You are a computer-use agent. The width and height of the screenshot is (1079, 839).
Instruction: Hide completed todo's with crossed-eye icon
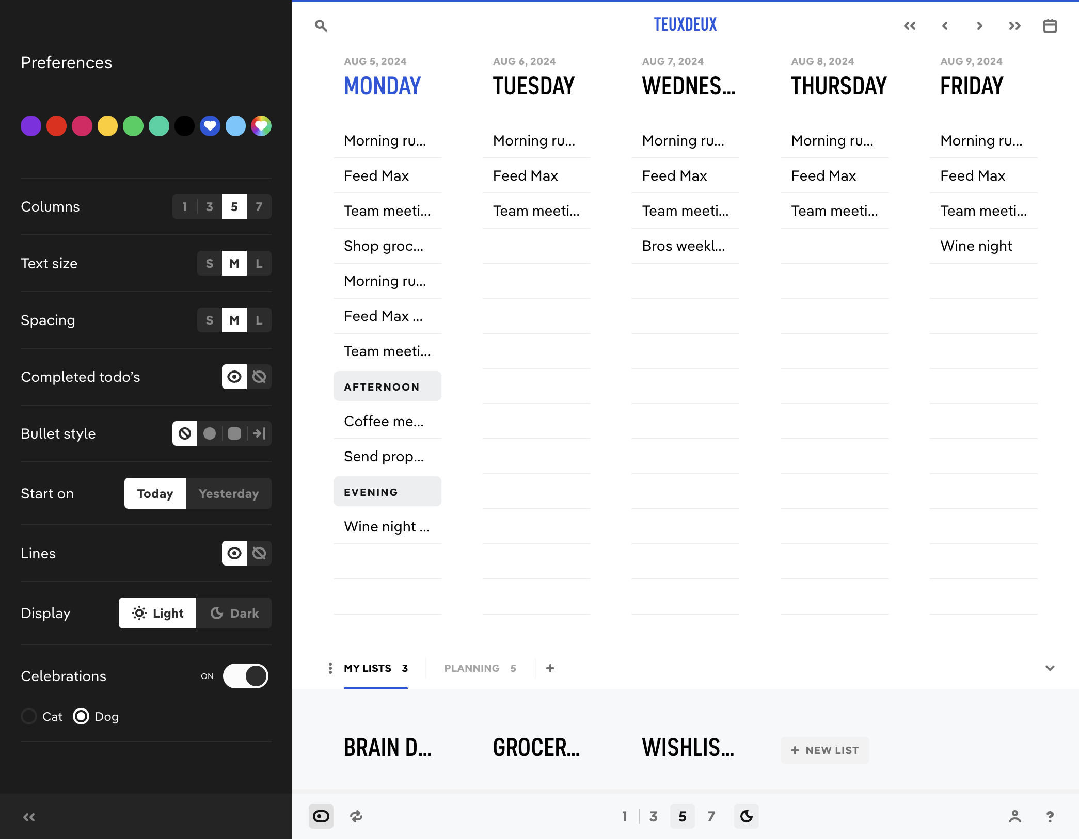pyautogui.click(x=259, y=377)
